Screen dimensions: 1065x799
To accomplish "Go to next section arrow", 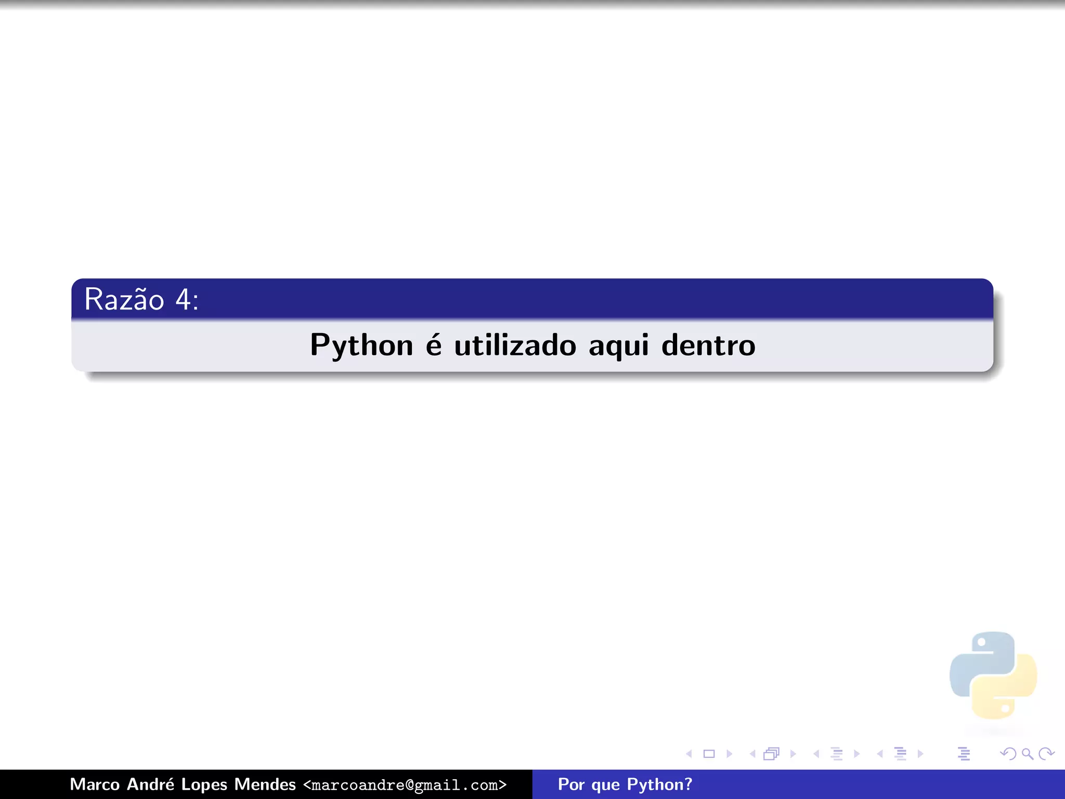I will pyautogui.click(x=920, y=754).
